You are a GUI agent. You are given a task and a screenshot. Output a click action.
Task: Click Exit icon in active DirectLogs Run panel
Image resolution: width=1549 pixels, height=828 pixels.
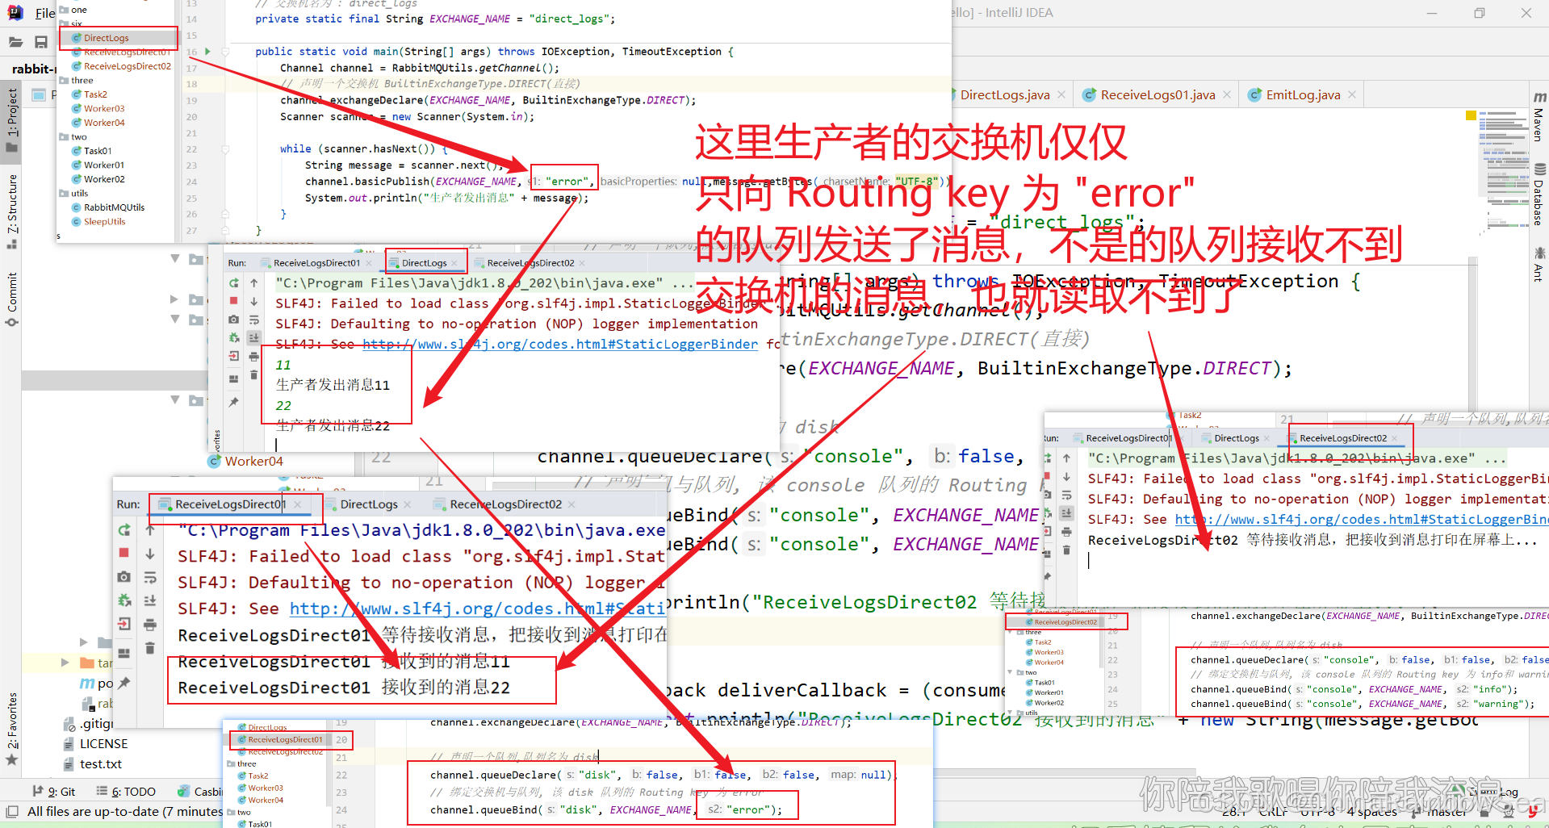point(234,356)
